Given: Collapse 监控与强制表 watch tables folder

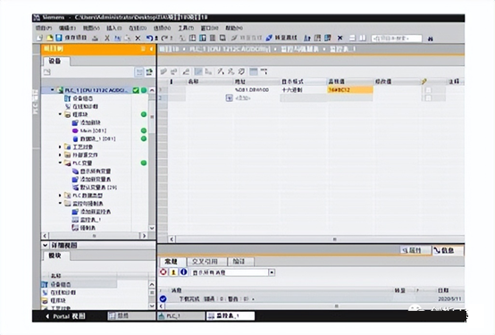Looking at the screenshot, I should pyautogui.click(x=60, y=203).
